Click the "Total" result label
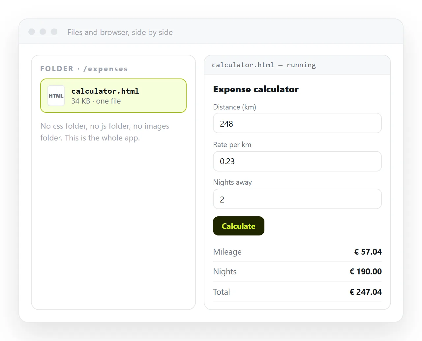422x341 pixels. point(222,292)
